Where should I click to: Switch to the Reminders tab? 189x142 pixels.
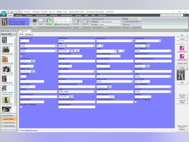29,34
